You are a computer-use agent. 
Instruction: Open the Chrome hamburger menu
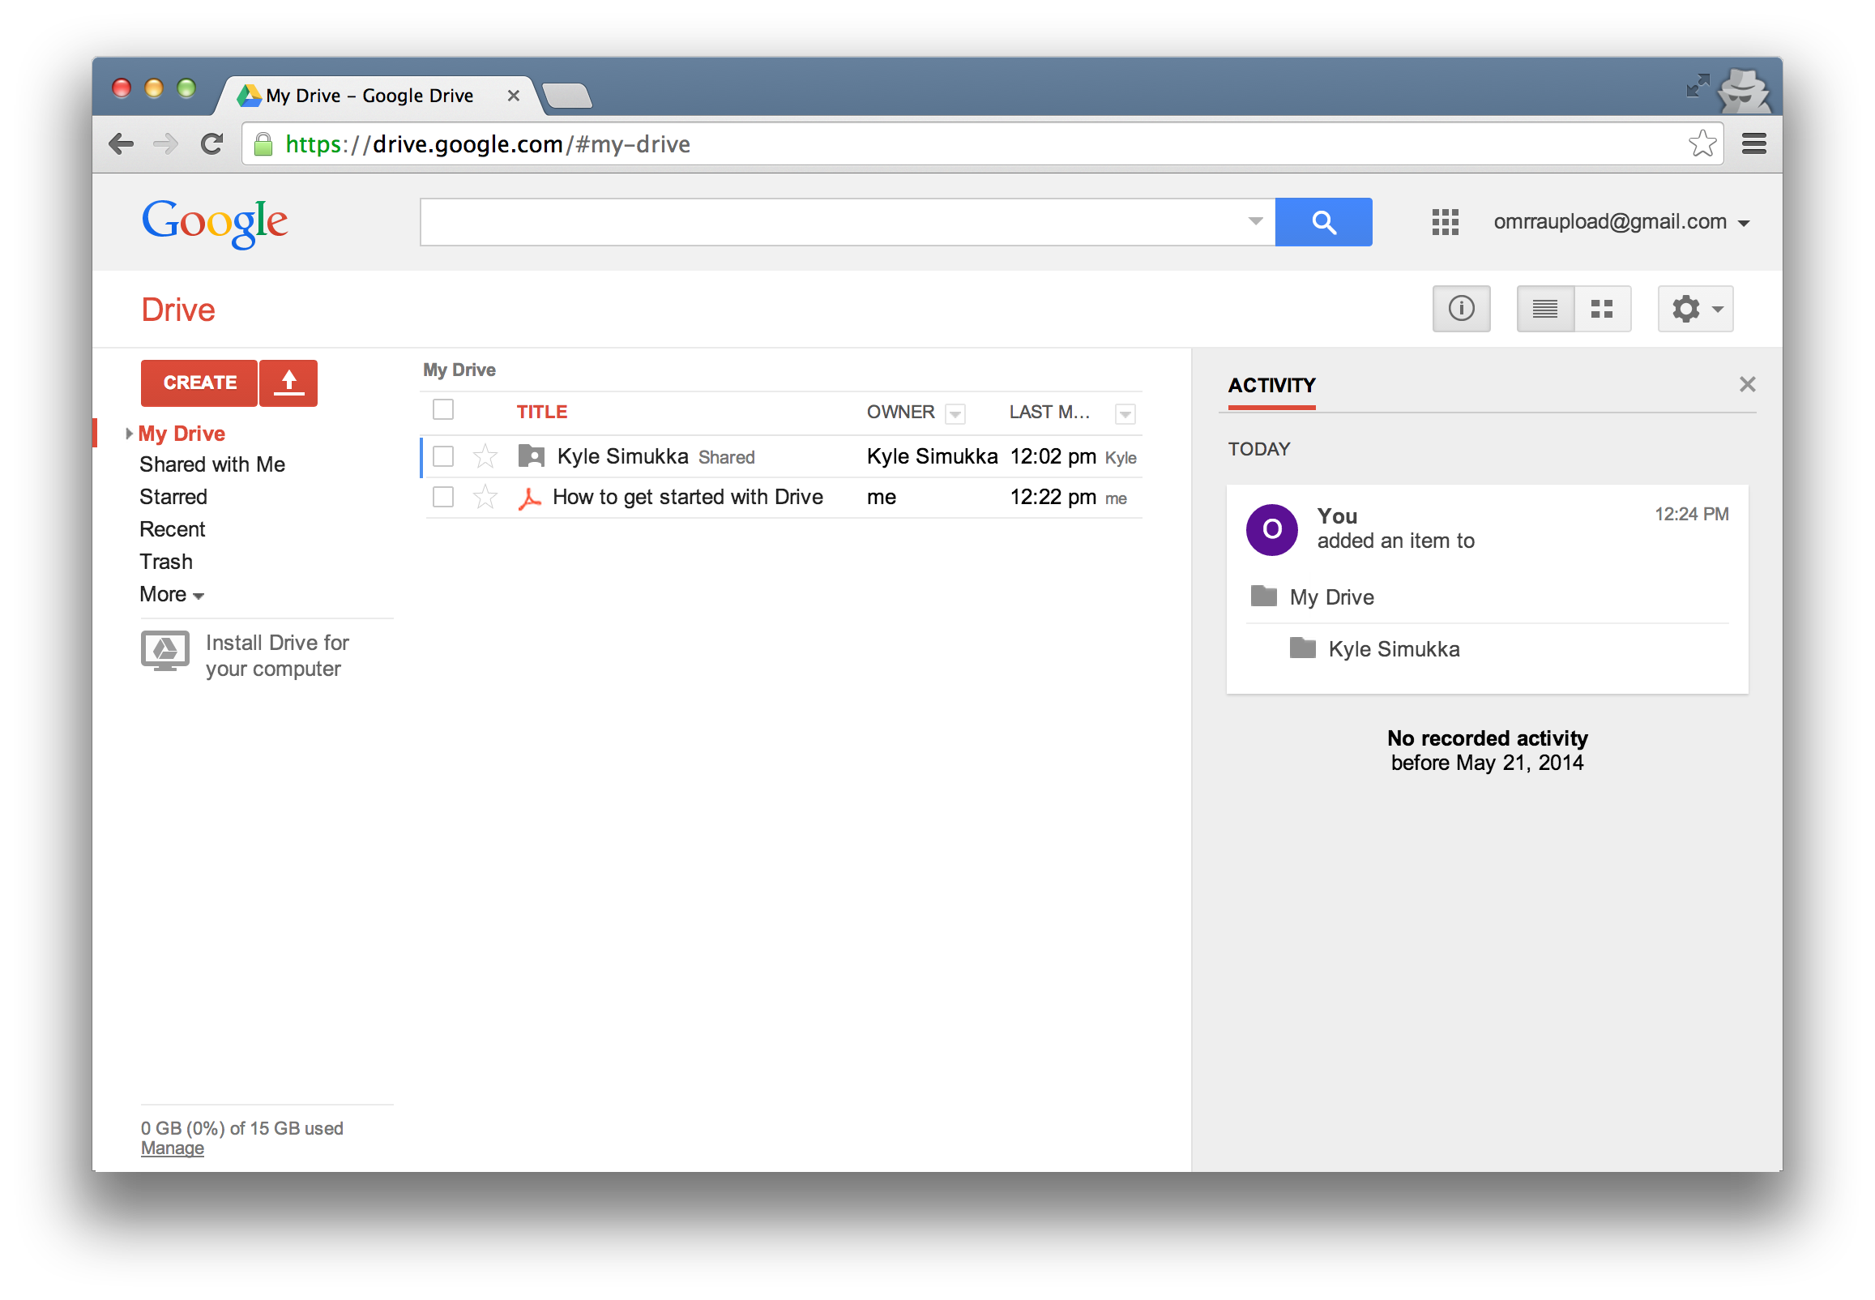[1753, 144]
